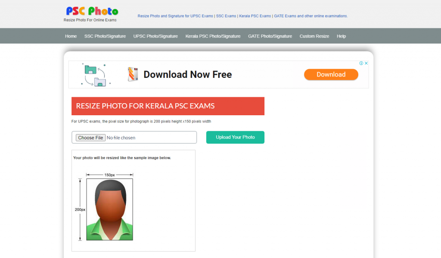
Task: Click the sample portrait image
Action: point(110,209)
